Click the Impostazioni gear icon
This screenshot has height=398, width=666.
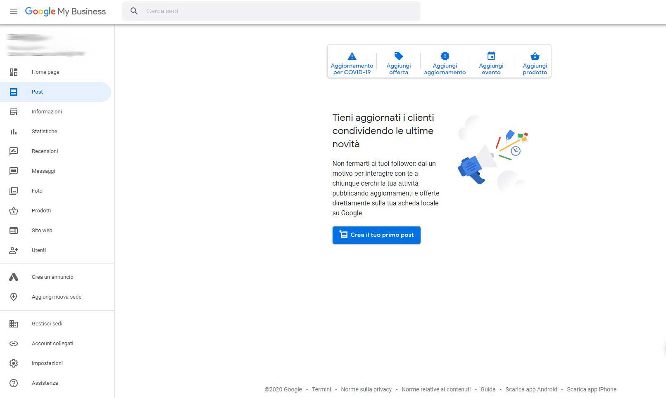coord(14,363)
